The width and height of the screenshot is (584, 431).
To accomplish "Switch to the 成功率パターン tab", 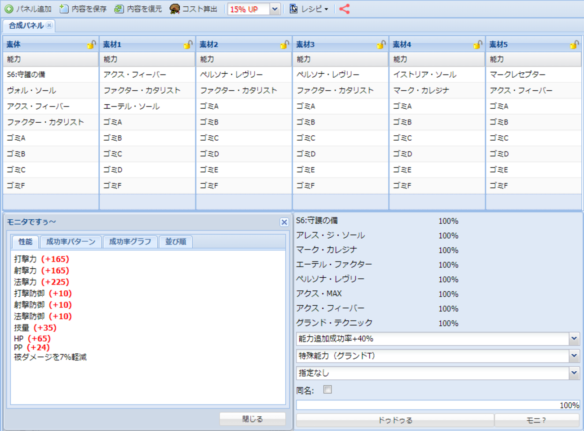I will 71,242.
